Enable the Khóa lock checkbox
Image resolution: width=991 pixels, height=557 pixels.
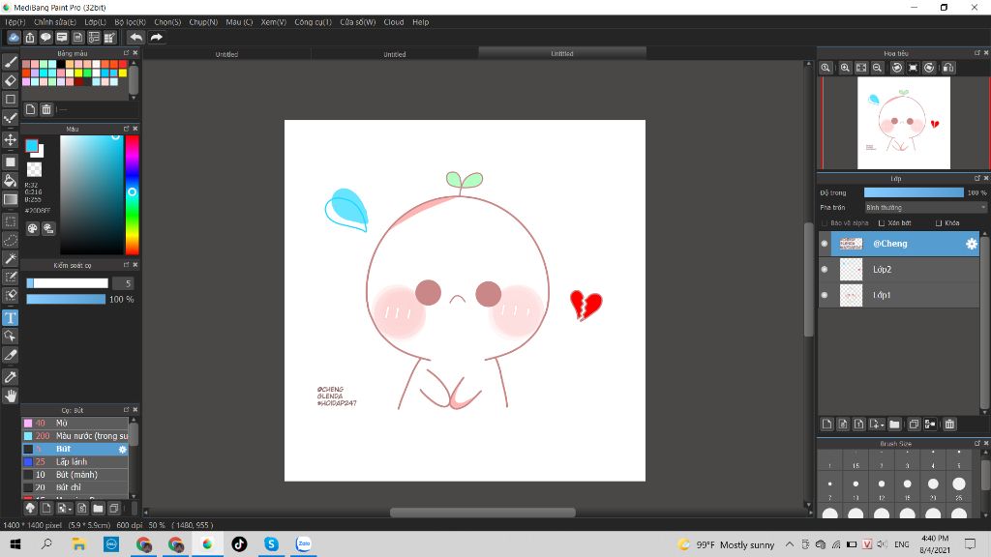pos(939,223)
